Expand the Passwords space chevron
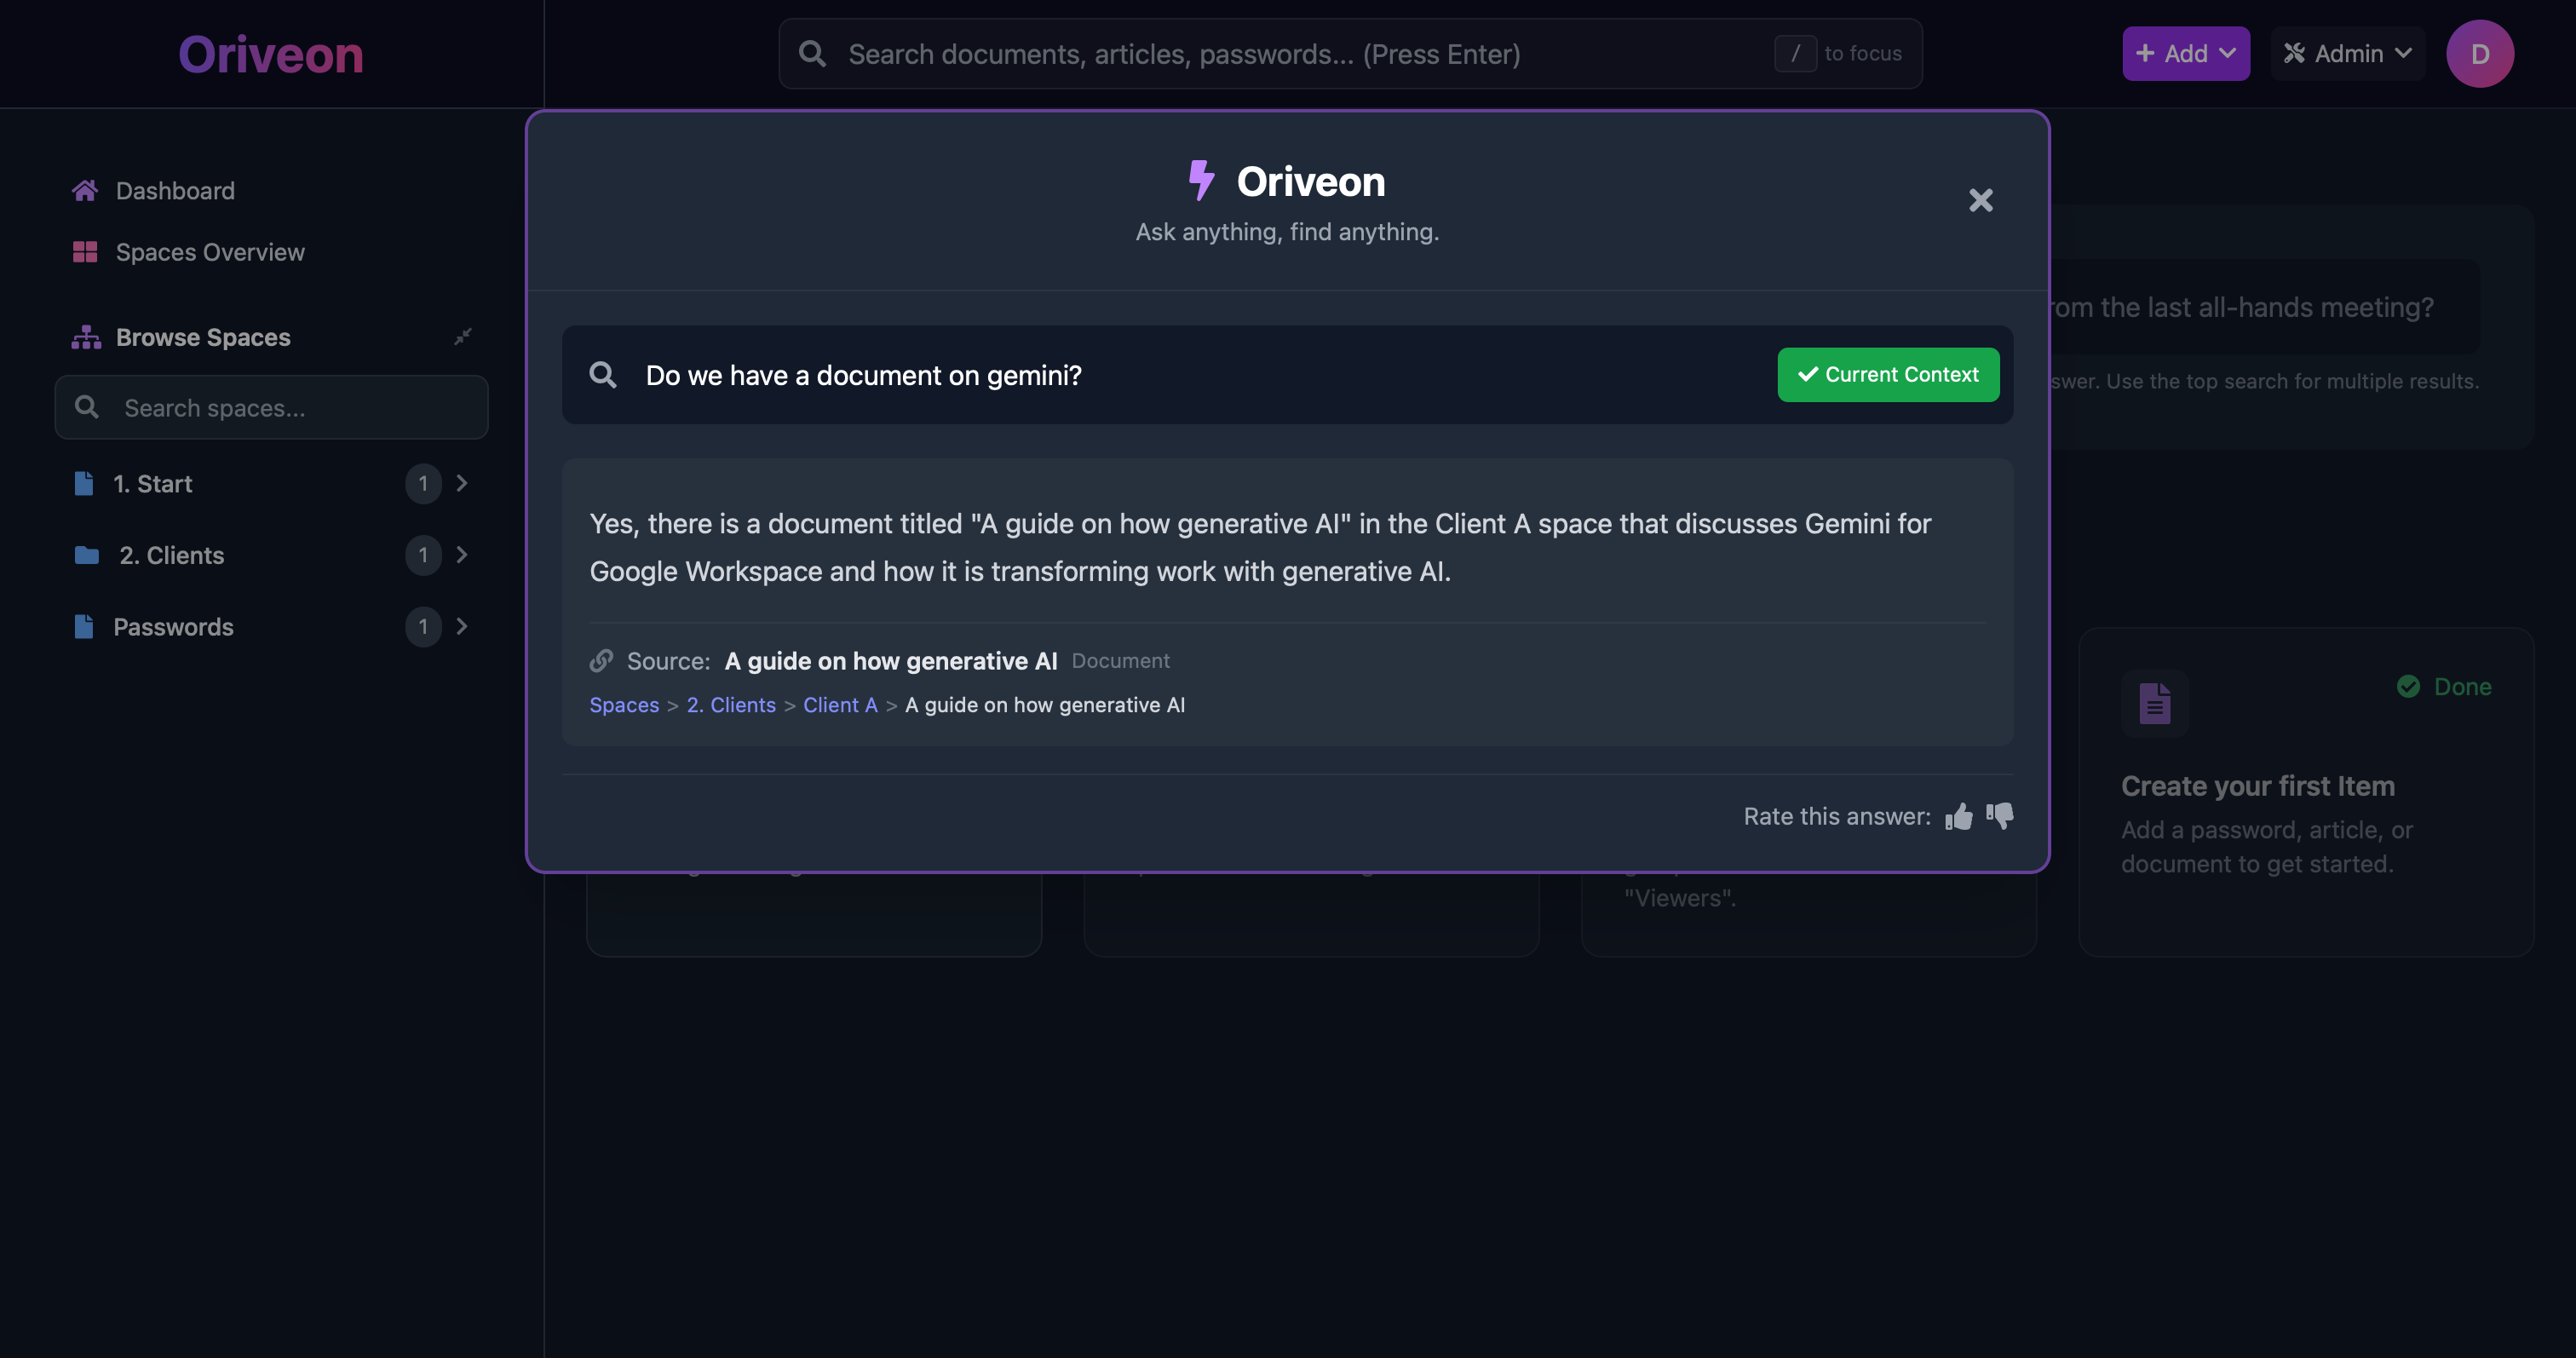This screenshot has height=1358, width=2576. tap(462, 627)
